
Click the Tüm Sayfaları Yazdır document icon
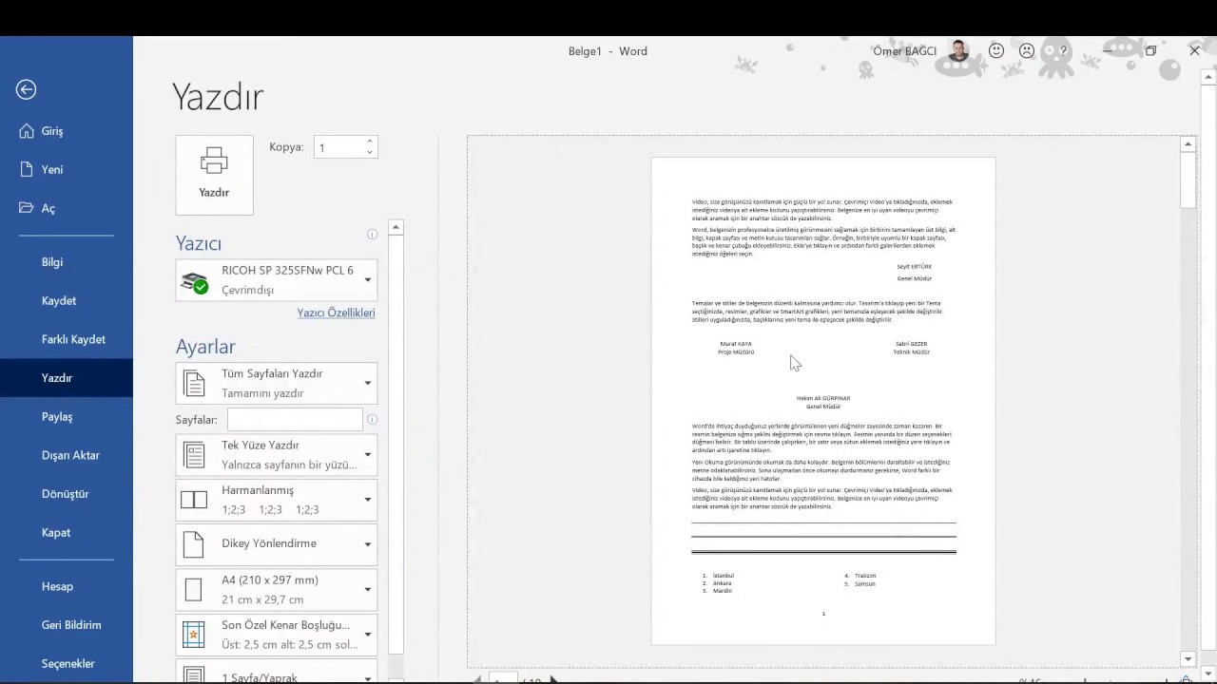click(194, 384)
